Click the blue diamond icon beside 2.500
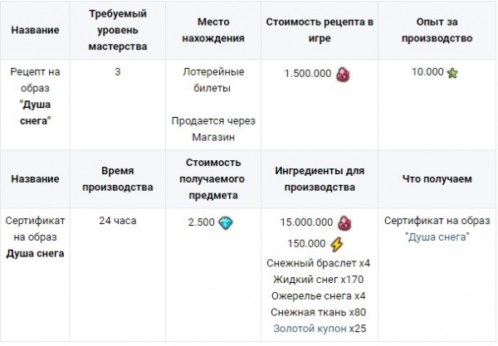The image size is (498, 346). (x=225, y=222)
